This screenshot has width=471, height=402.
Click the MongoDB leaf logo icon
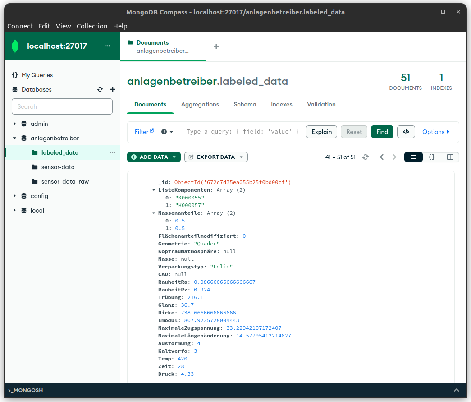click(15, 46)
